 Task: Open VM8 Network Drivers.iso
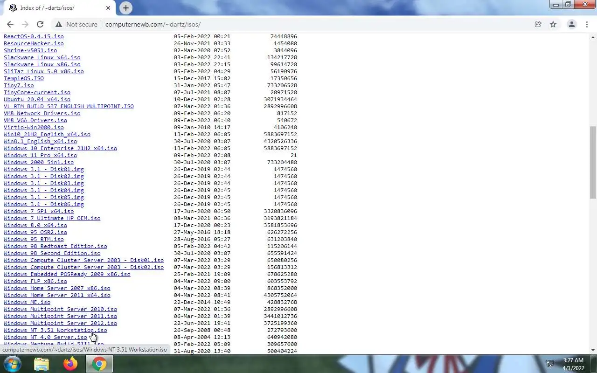click(42, 113)
